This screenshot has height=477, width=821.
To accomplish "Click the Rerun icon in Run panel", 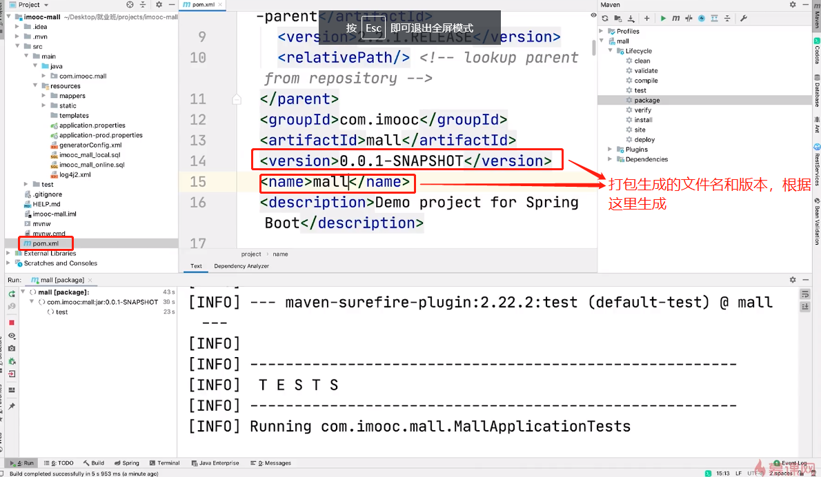I will click(12, 294).
